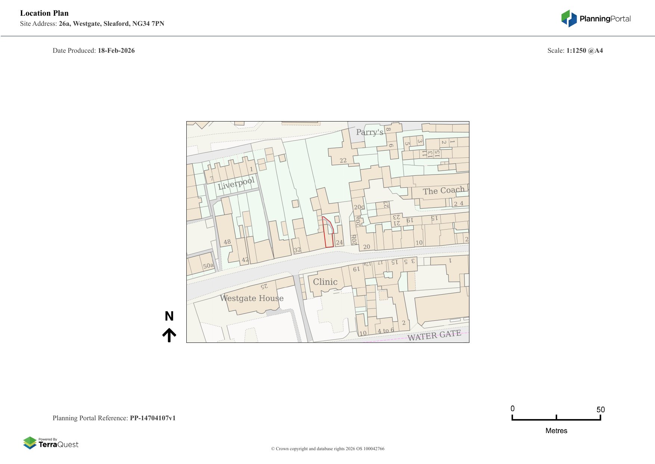The height and width of the screenshot is (464, 655).
Task: Click the Crown copyright notice
Action: pos(327,449)
